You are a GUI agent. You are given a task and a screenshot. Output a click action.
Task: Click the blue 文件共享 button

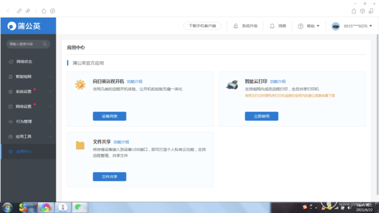tap(109, 177)
